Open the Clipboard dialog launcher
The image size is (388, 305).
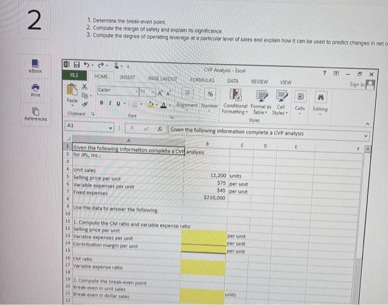click(x=93, y=114)
